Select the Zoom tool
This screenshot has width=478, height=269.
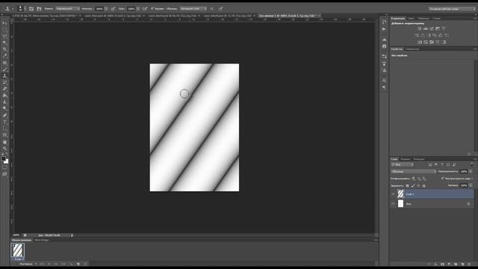point(4,149)
